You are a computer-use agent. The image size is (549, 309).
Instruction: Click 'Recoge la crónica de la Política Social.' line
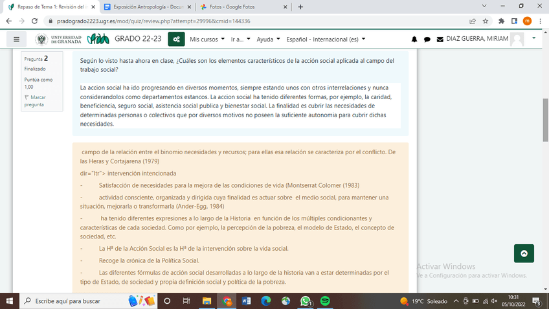[x=149, y=260]
